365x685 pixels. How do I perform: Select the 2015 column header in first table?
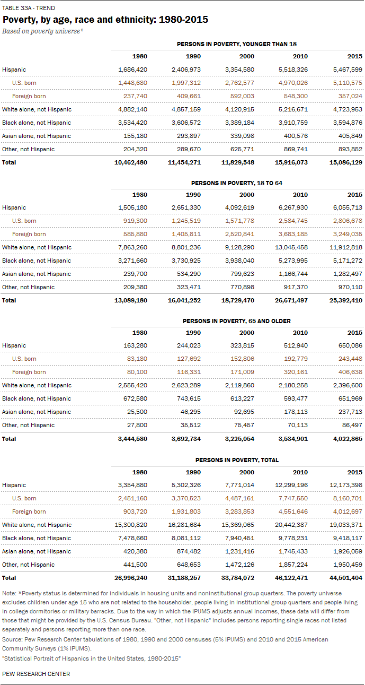354,56
